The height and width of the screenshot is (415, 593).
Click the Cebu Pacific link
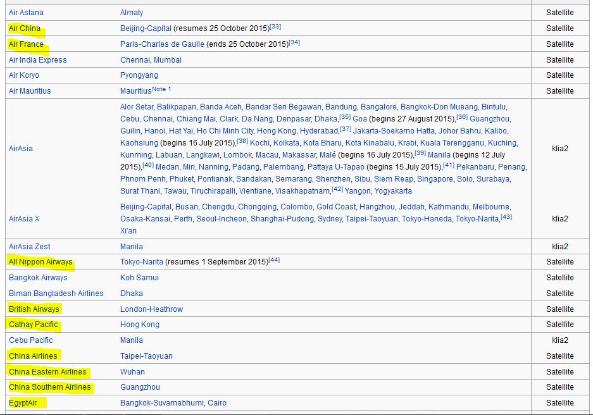(x=31, y=340)
